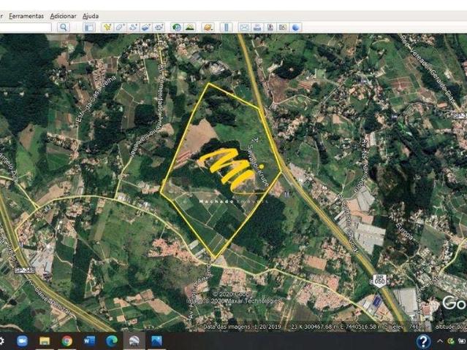Toggle the sidebar visibility icon
The height and width of the screenshot is (350, 467).
(89, 27)
